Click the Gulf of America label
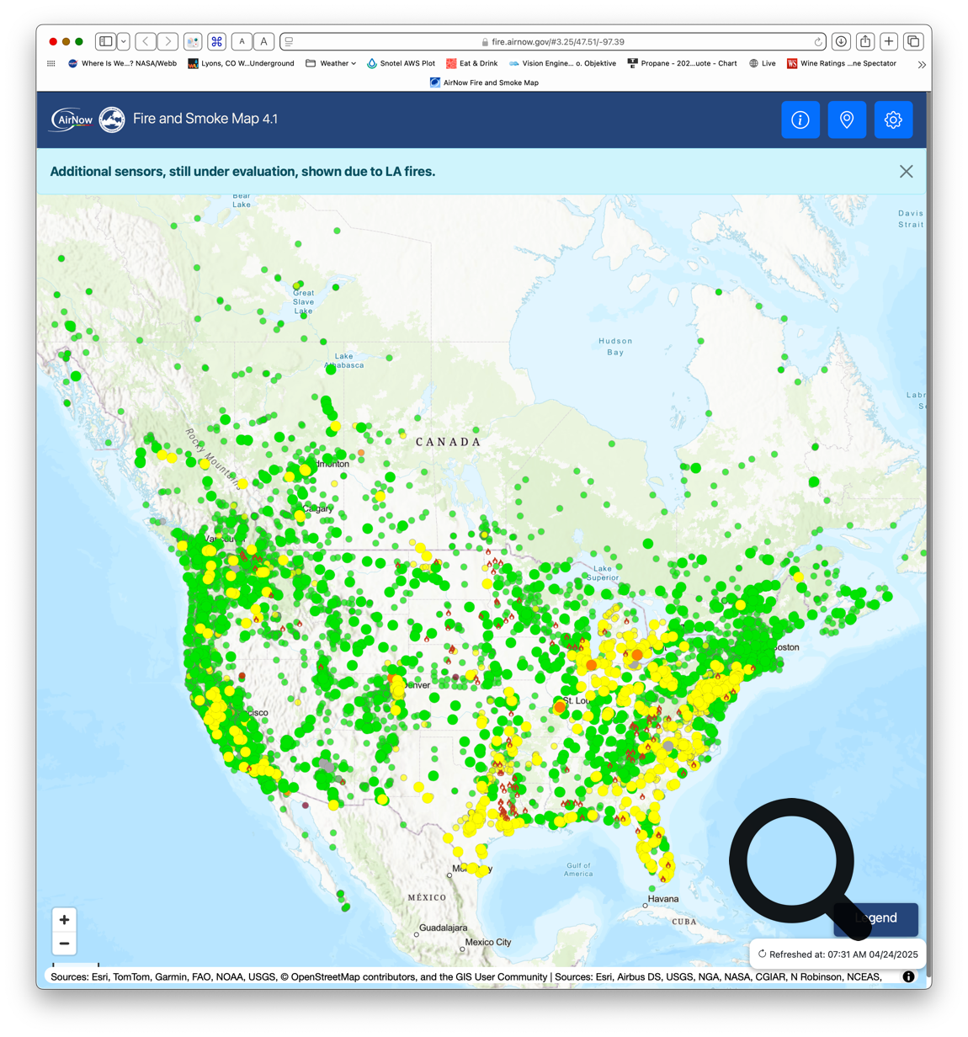This screenshot has height=1037, width=968. coord(578,869)
